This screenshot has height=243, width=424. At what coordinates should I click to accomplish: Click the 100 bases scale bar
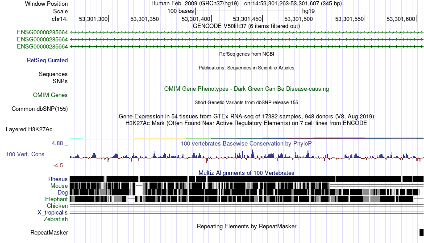pos(247,11)
